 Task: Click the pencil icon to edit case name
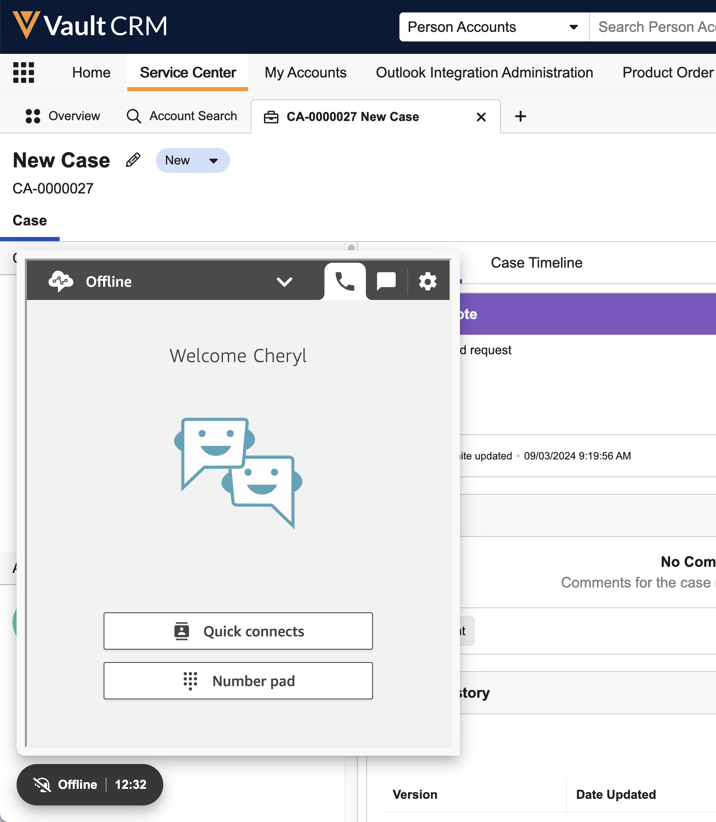pyautogui.click(x=133, y=160)
